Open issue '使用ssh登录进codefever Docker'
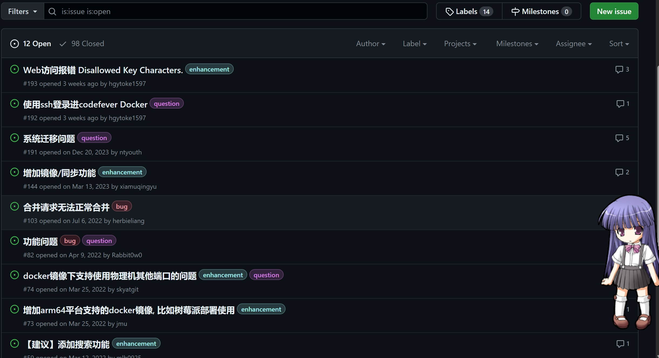Viewport: 659px width, 358px height. [85, 104]
